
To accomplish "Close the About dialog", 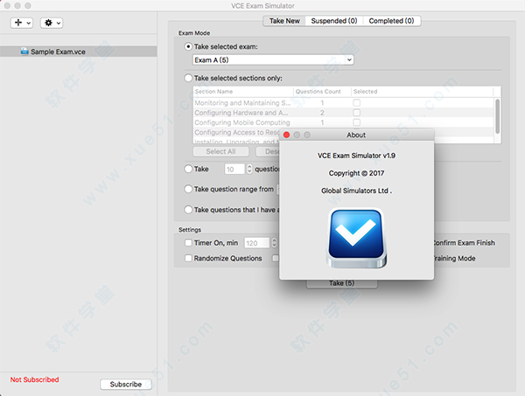I will tap(287, 135).
